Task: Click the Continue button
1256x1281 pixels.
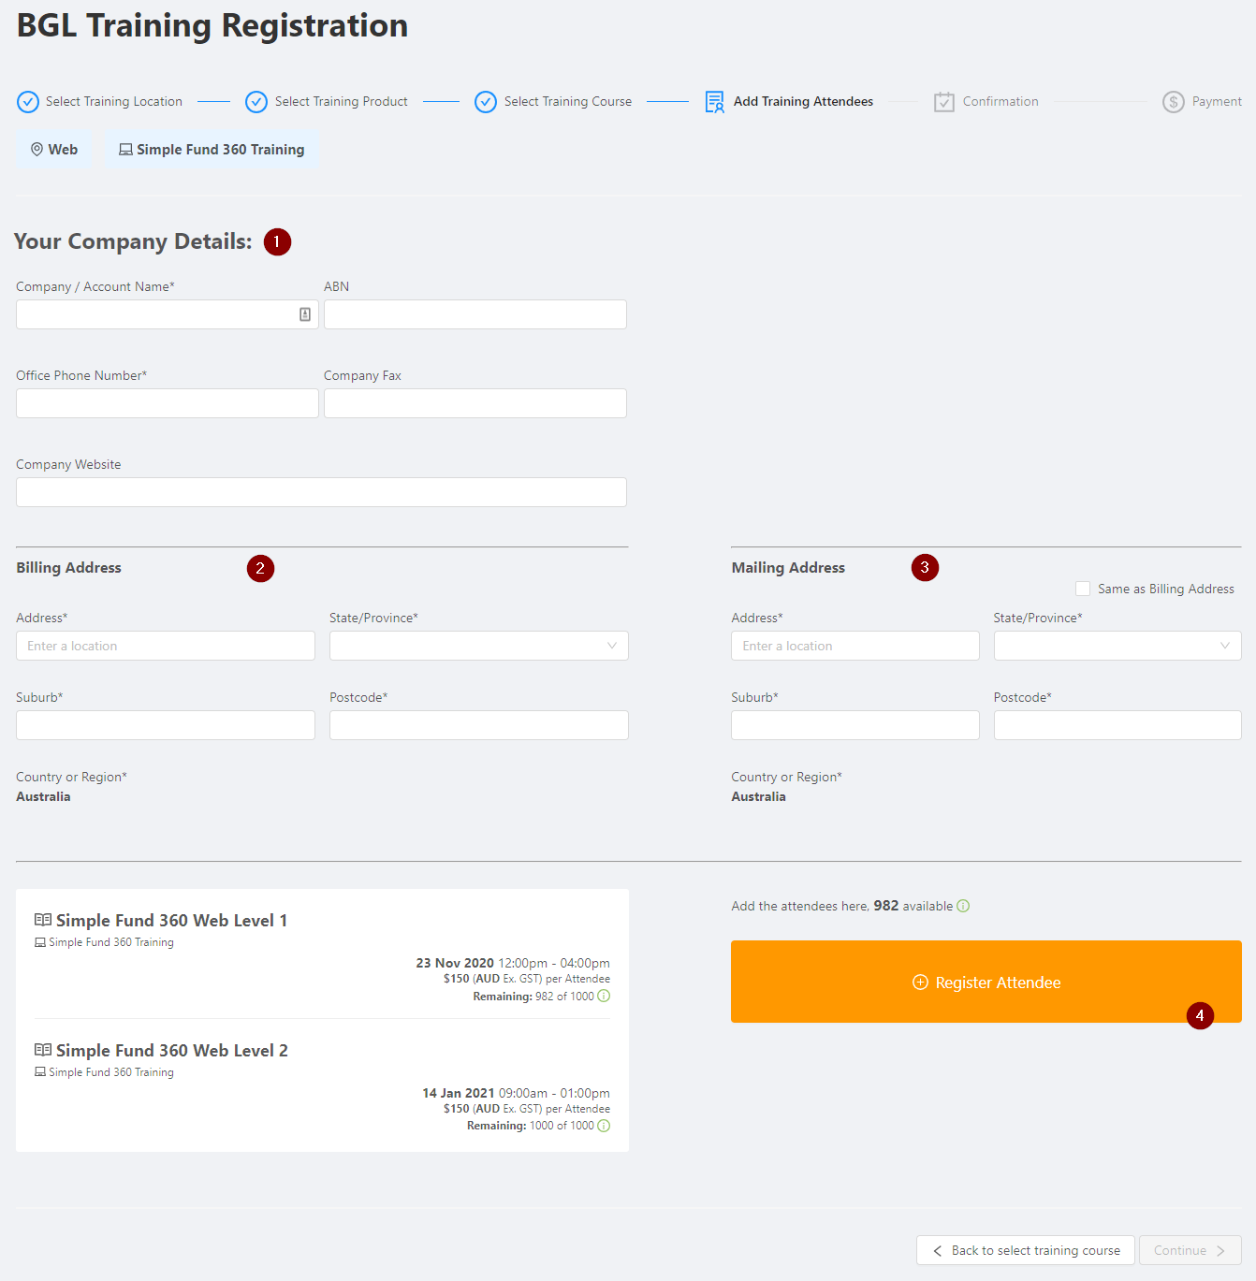Action: [x=1190, y=1251]
